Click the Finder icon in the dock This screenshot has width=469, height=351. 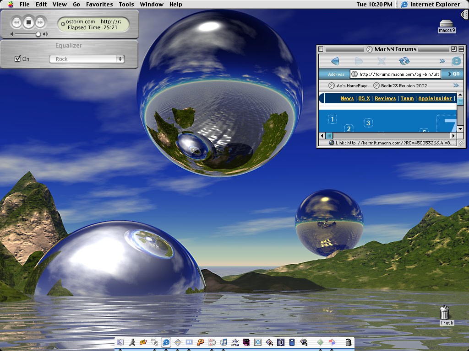(120, 342)
